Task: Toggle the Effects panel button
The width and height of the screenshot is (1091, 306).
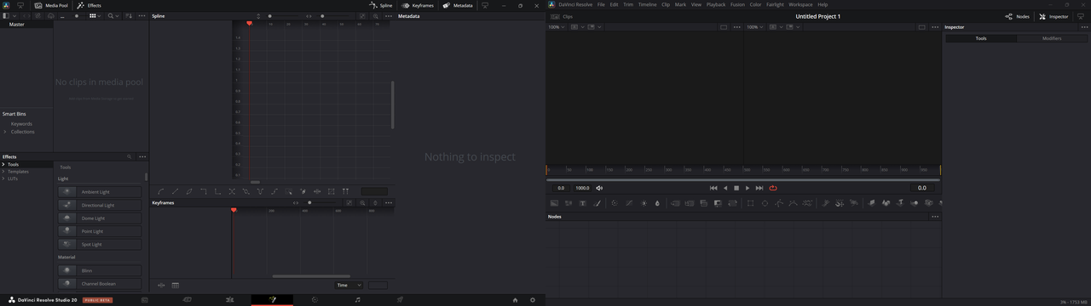Action: 89,5
